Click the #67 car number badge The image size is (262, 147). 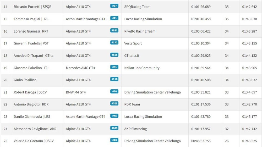point(114,6)
